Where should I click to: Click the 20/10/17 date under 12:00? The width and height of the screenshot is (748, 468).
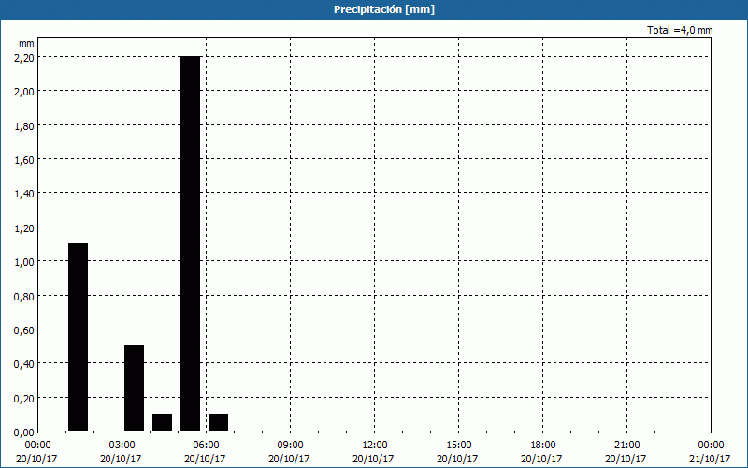coord(373,459)
